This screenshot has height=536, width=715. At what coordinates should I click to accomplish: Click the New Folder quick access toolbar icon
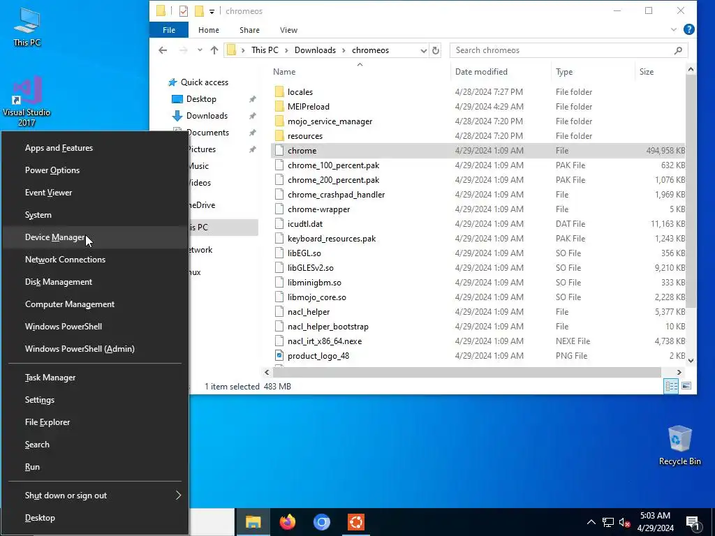[x=199, y=11]
